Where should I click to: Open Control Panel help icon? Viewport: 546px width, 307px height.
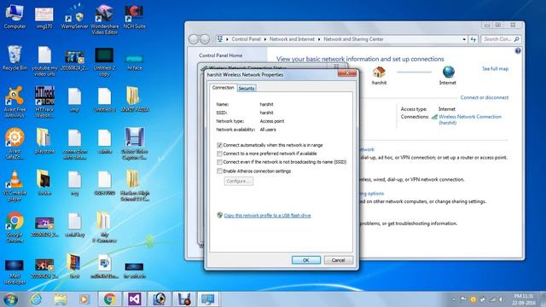pyautogui.click(x=518, y=51)
